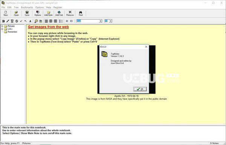The height and width of the screenshot is (145, 226).
Task: Remove the note with Remove icon
Action: click(70, 14)
